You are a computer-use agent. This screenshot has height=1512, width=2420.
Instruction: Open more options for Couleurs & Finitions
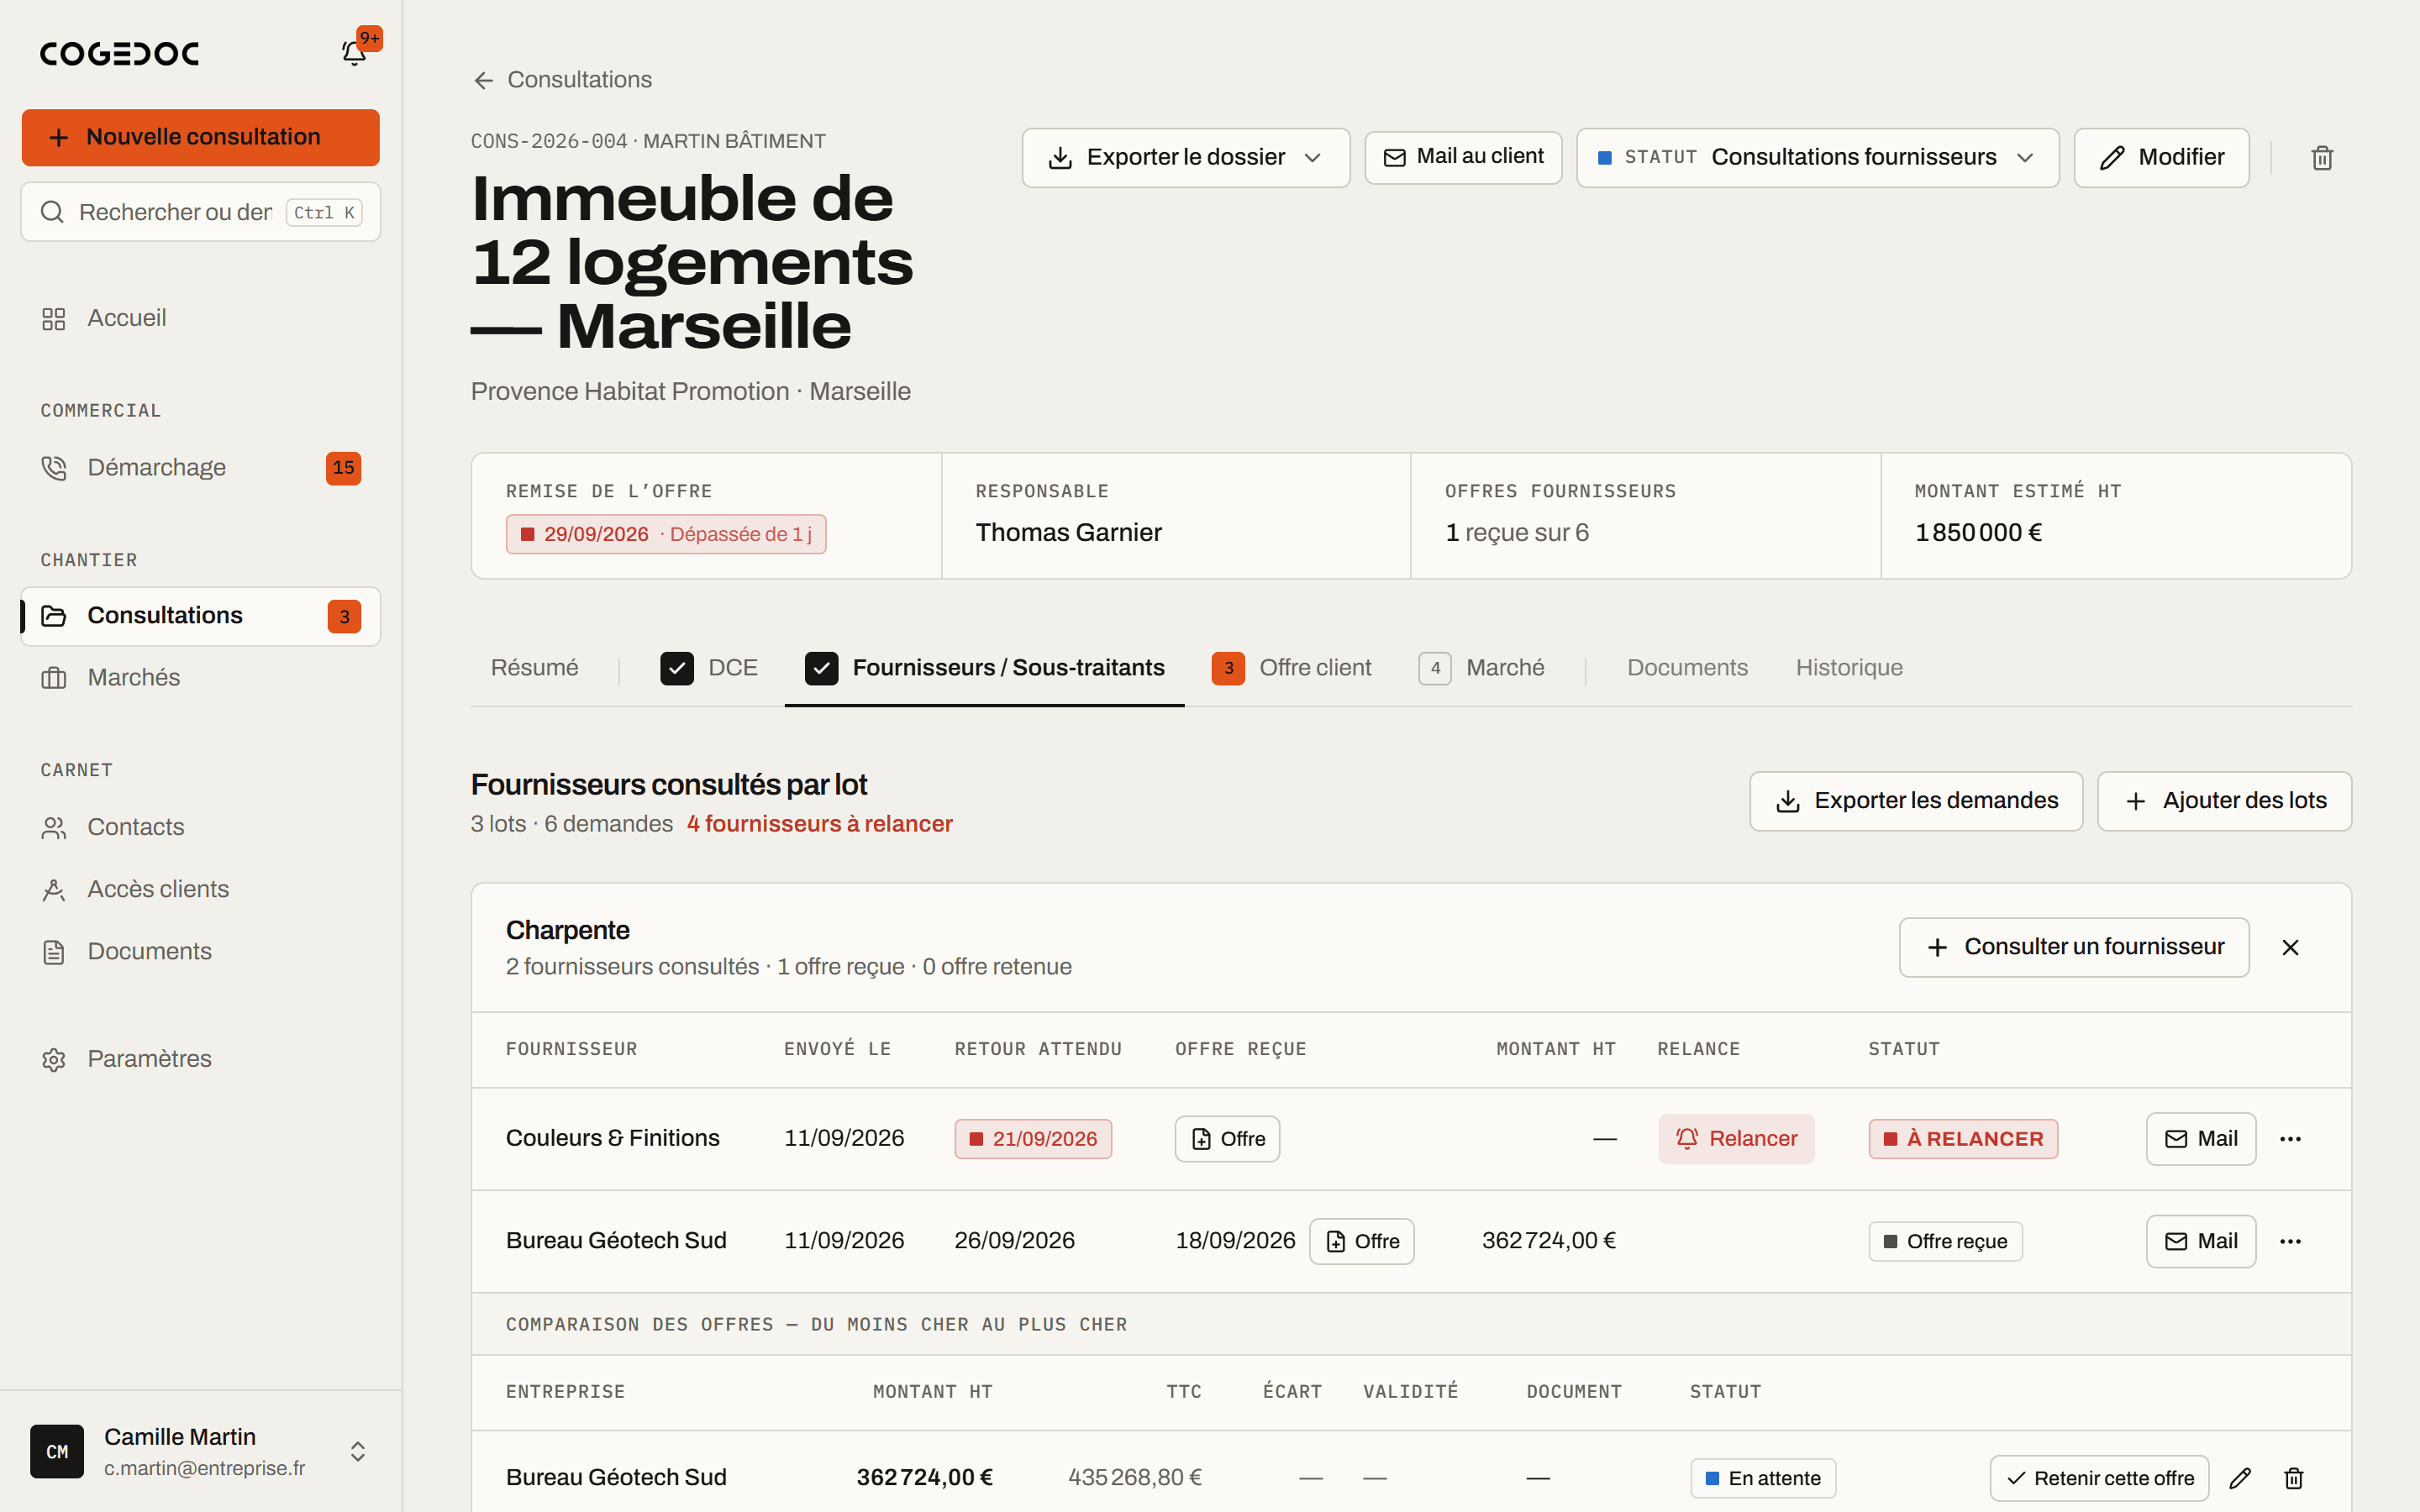point(2290,1139)
